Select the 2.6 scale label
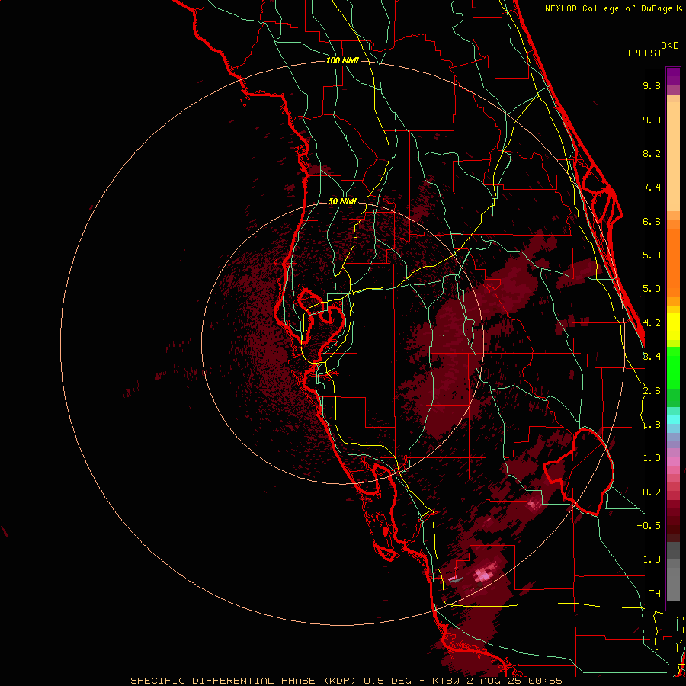Screen dimensions: 686x686 (652, 391)
